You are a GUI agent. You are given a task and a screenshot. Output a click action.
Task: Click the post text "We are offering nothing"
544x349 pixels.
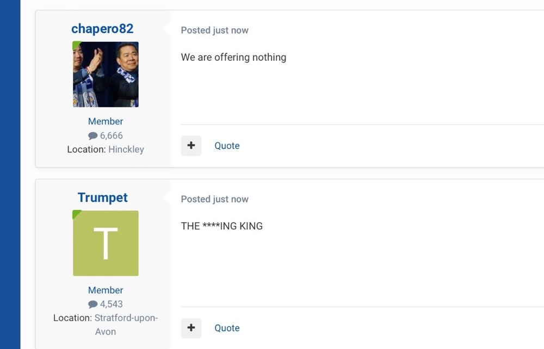click(x=233, y=57)
